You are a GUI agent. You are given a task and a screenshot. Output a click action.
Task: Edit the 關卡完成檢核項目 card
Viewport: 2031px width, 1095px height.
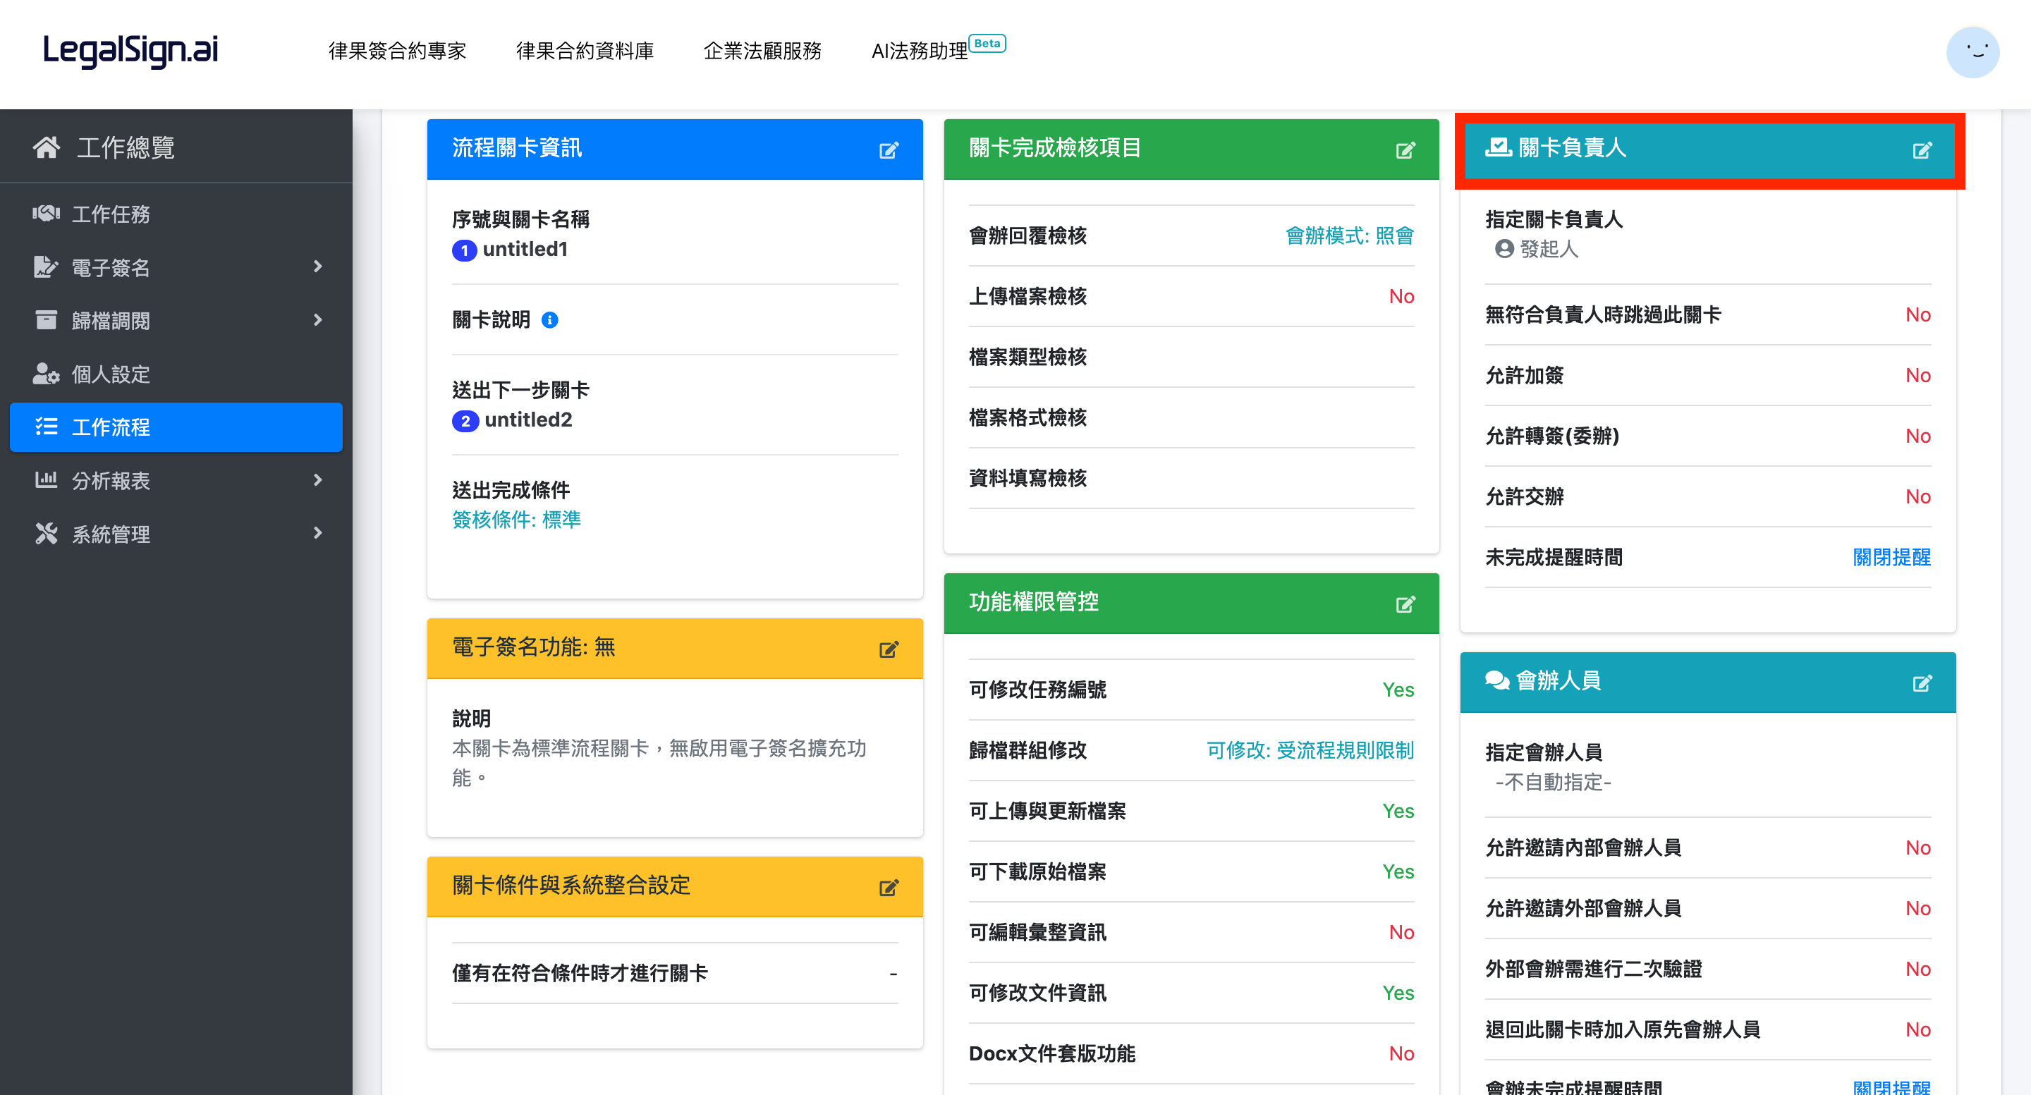(1405, 149)
